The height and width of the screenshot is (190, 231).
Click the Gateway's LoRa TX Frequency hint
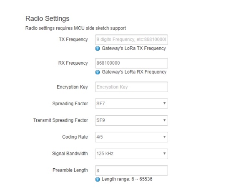click(134, 48)
